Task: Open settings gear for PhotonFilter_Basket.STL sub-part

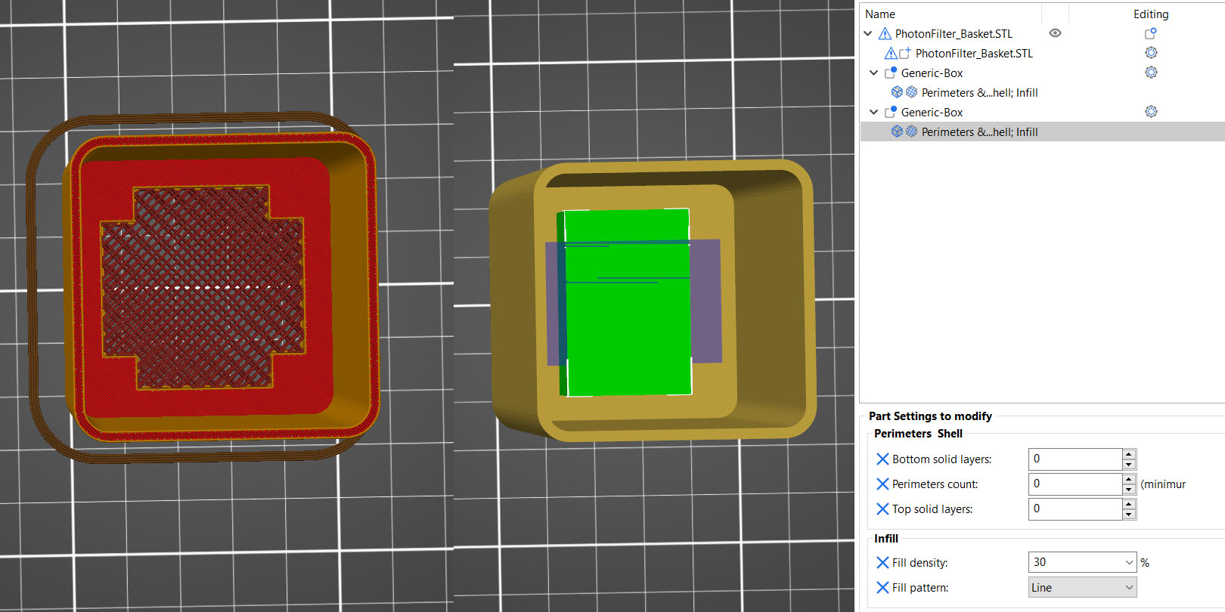Action: 1151,53
